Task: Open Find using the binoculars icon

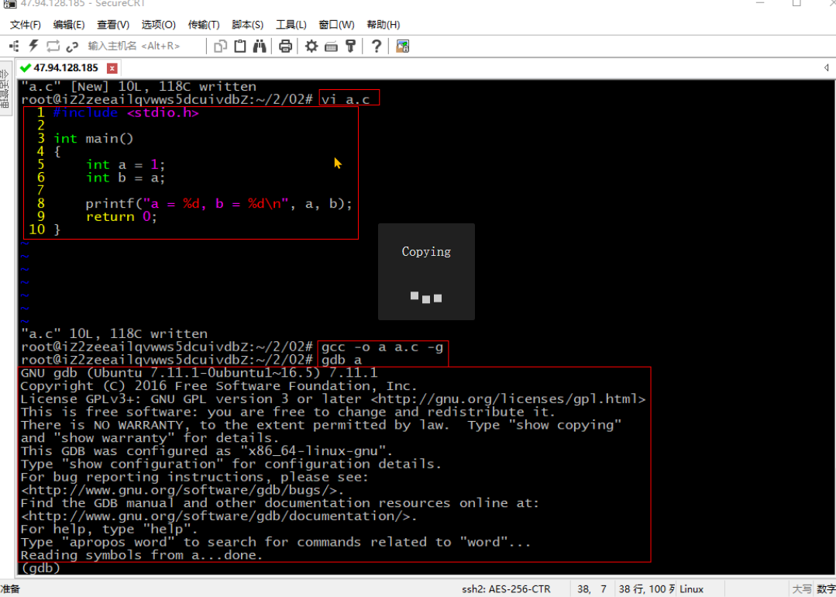Action: point(259,46)
